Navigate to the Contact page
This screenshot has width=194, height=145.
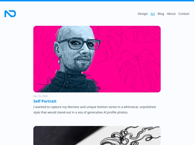pyautogui.click(x=184, y=14)
